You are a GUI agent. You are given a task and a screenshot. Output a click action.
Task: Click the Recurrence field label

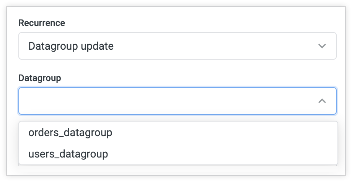tap(42, 23)
